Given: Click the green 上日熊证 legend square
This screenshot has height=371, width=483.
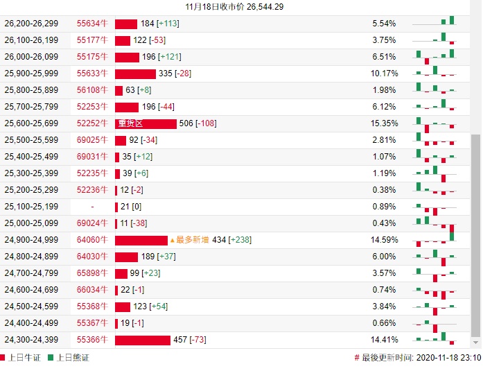Looking at the screenshot, I should pyautogui.click(x=51, y=358).
